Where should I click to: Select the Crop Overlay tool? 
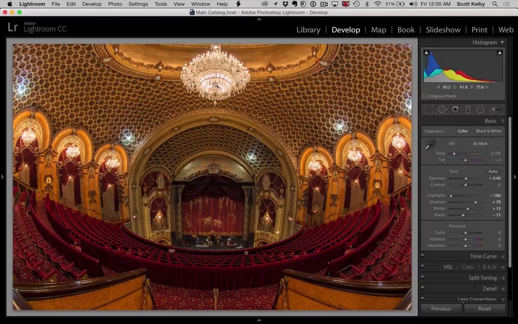[x=429, y=110]
